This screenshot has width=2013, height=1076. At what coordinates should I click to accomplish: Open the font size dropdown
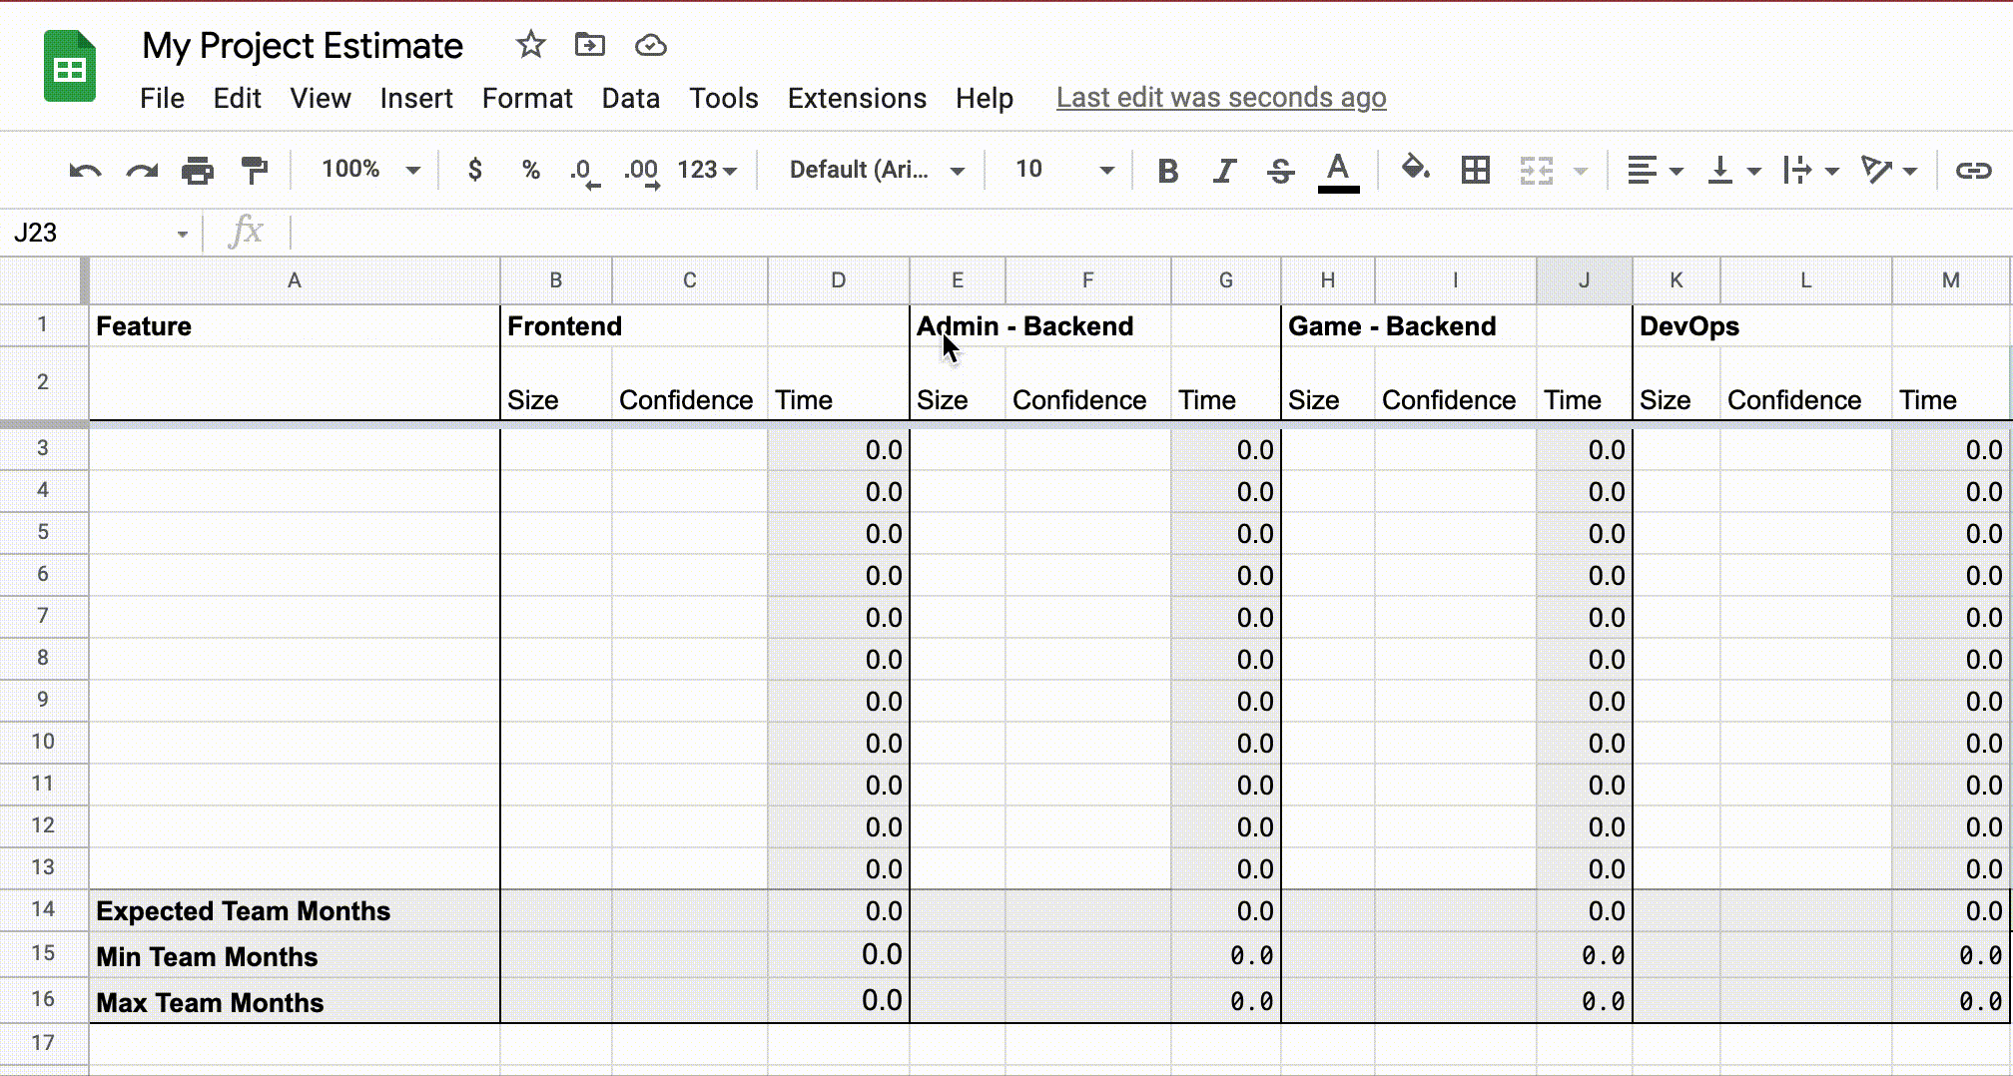pyautogui.click(x=1064, y=170)
